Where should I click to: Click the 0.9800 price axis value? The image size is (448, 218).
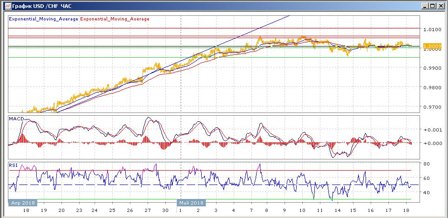coord(433,87)
